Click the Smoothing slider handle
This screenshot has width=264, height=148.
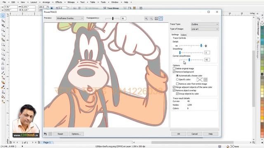[180, 53]
